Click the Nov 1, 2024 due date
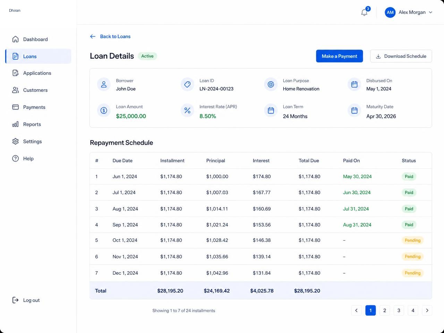The height and width of the screenshot is (333, 444). click(x=125, y=257)
